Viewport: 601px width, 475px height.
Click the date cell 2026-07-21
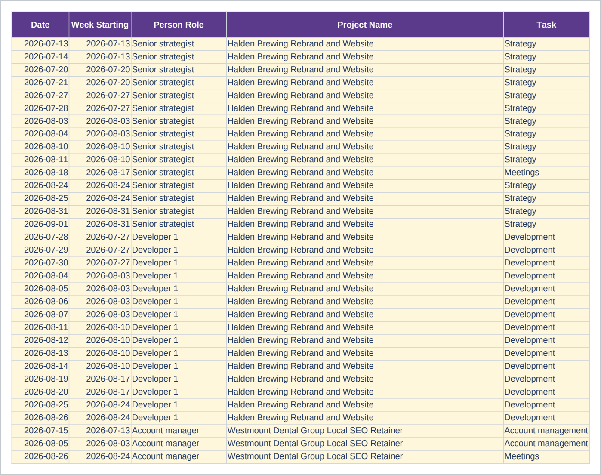pyautogui.click(x=40, y=83)
